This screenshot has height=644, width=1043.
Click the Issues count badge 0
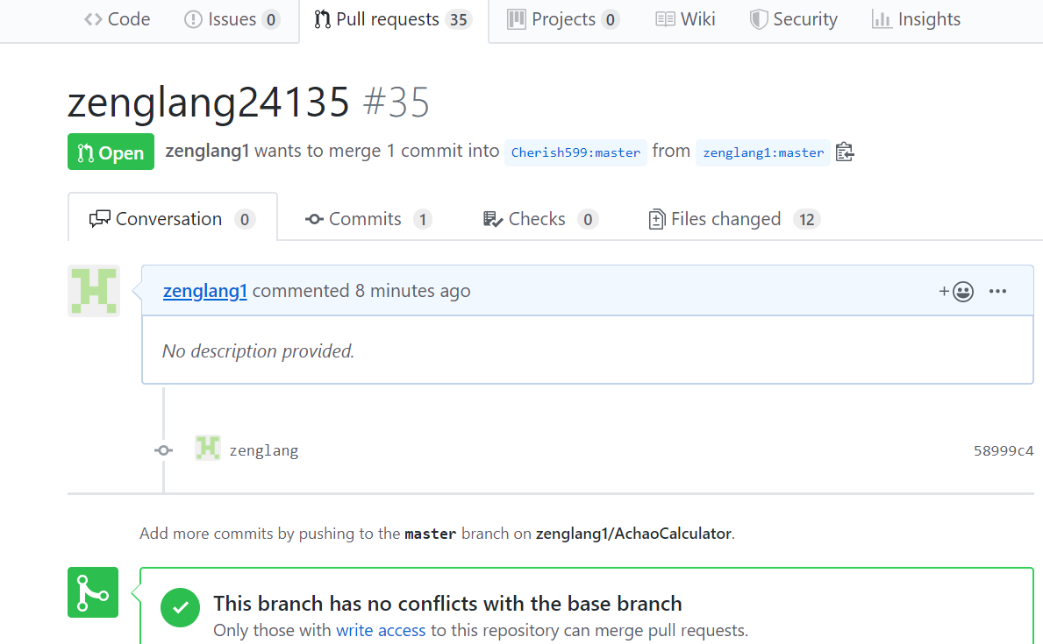point(271,20)
